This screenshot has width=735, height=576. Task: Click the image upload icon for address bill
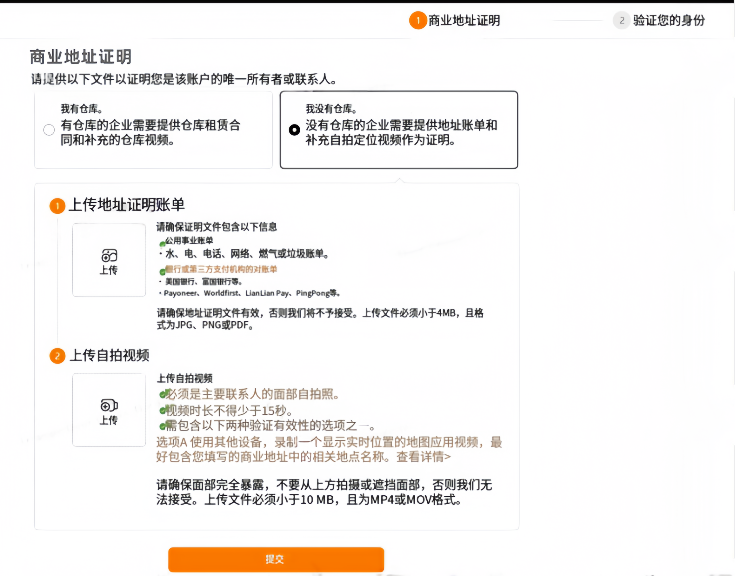coord(109,255)
